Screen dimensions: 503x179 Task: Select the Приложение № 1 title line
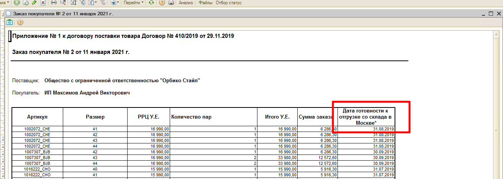point(123,36)
